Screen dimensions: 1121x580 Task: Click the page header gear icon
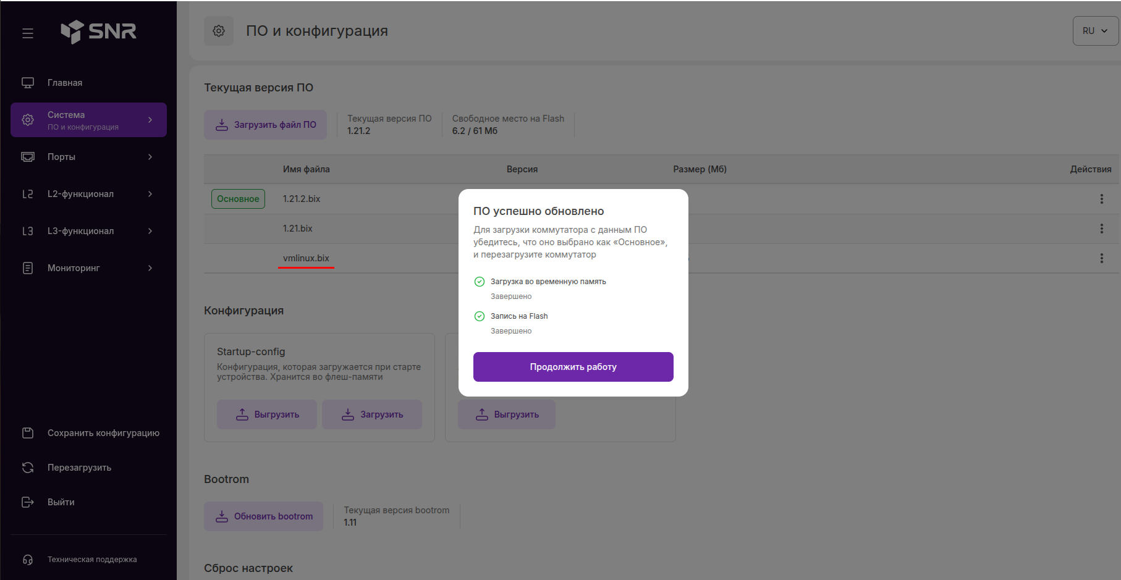pyautogui.click(x=219, y=31)
